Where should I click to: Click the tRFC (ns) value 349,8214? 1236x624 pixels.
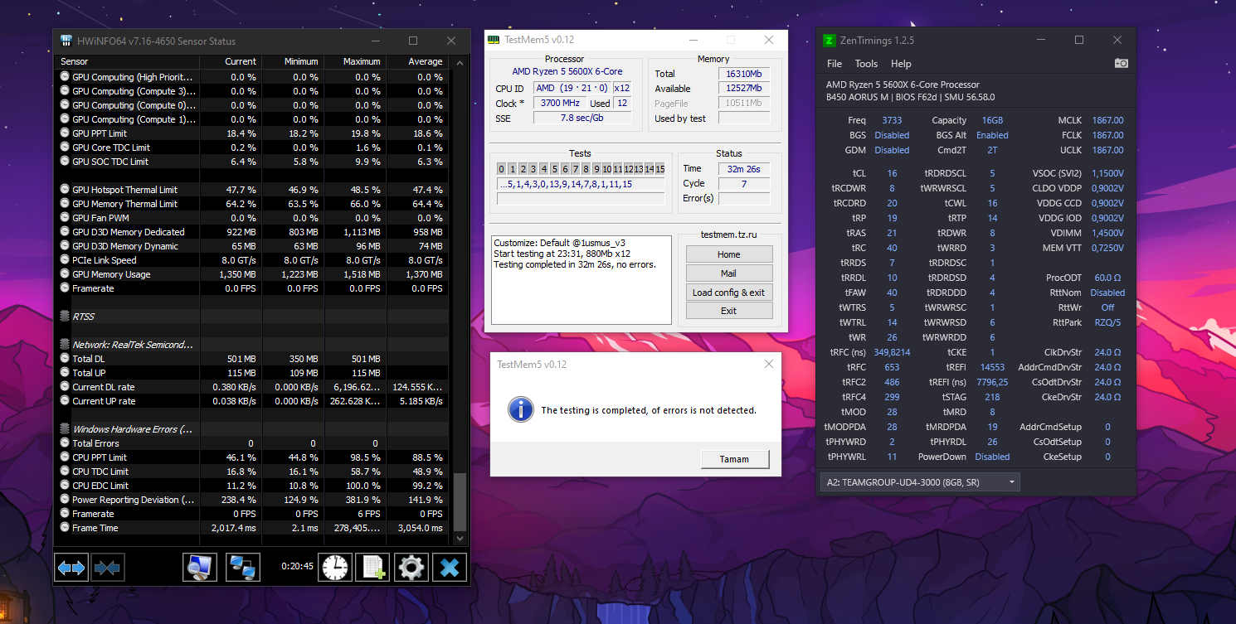click(x=892, y=353)
